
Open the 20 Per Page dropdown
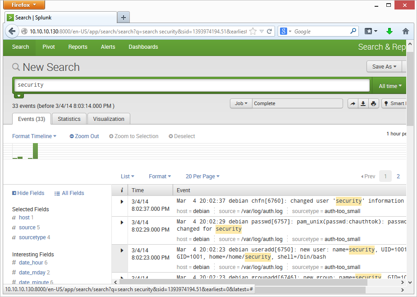click(x=202, y=176)
